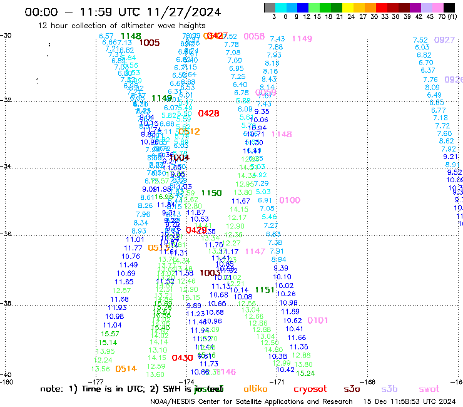
Task: Click the dark red '1003' pass time
Action: point(210,273)
